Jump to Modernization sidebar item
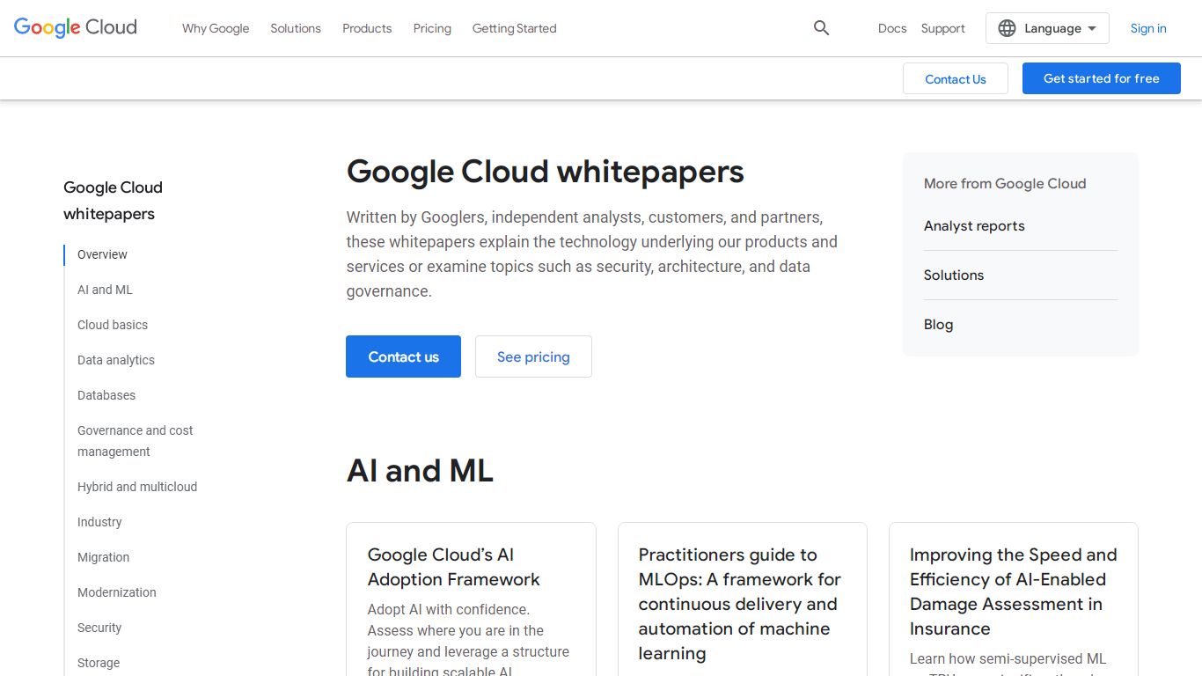 [x=117, y=592]
